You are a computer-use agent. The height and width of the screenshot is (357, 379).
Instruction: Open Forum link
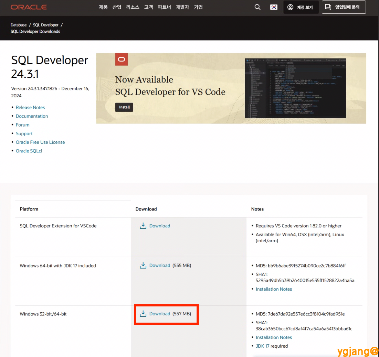point(22,125)
